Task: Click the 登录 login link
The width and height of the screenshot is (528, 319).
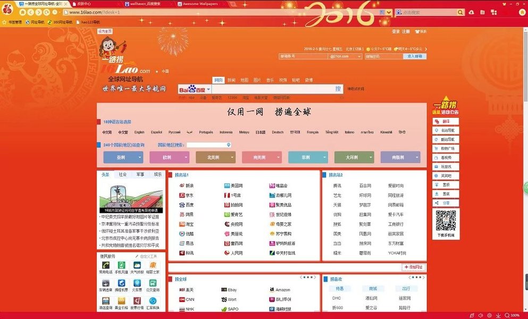Action: (396, 31)
